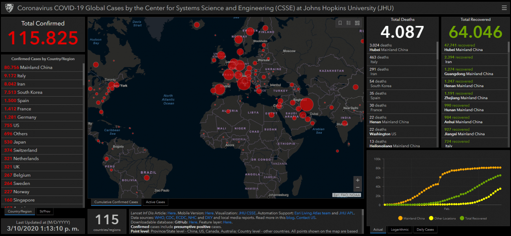Click the large red circle near Baghdad

306,105
